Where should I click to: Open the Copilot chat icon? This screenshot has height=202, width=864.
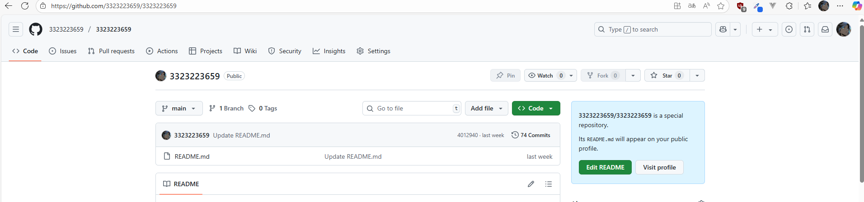pyautogui.click(x=723, y=29)
